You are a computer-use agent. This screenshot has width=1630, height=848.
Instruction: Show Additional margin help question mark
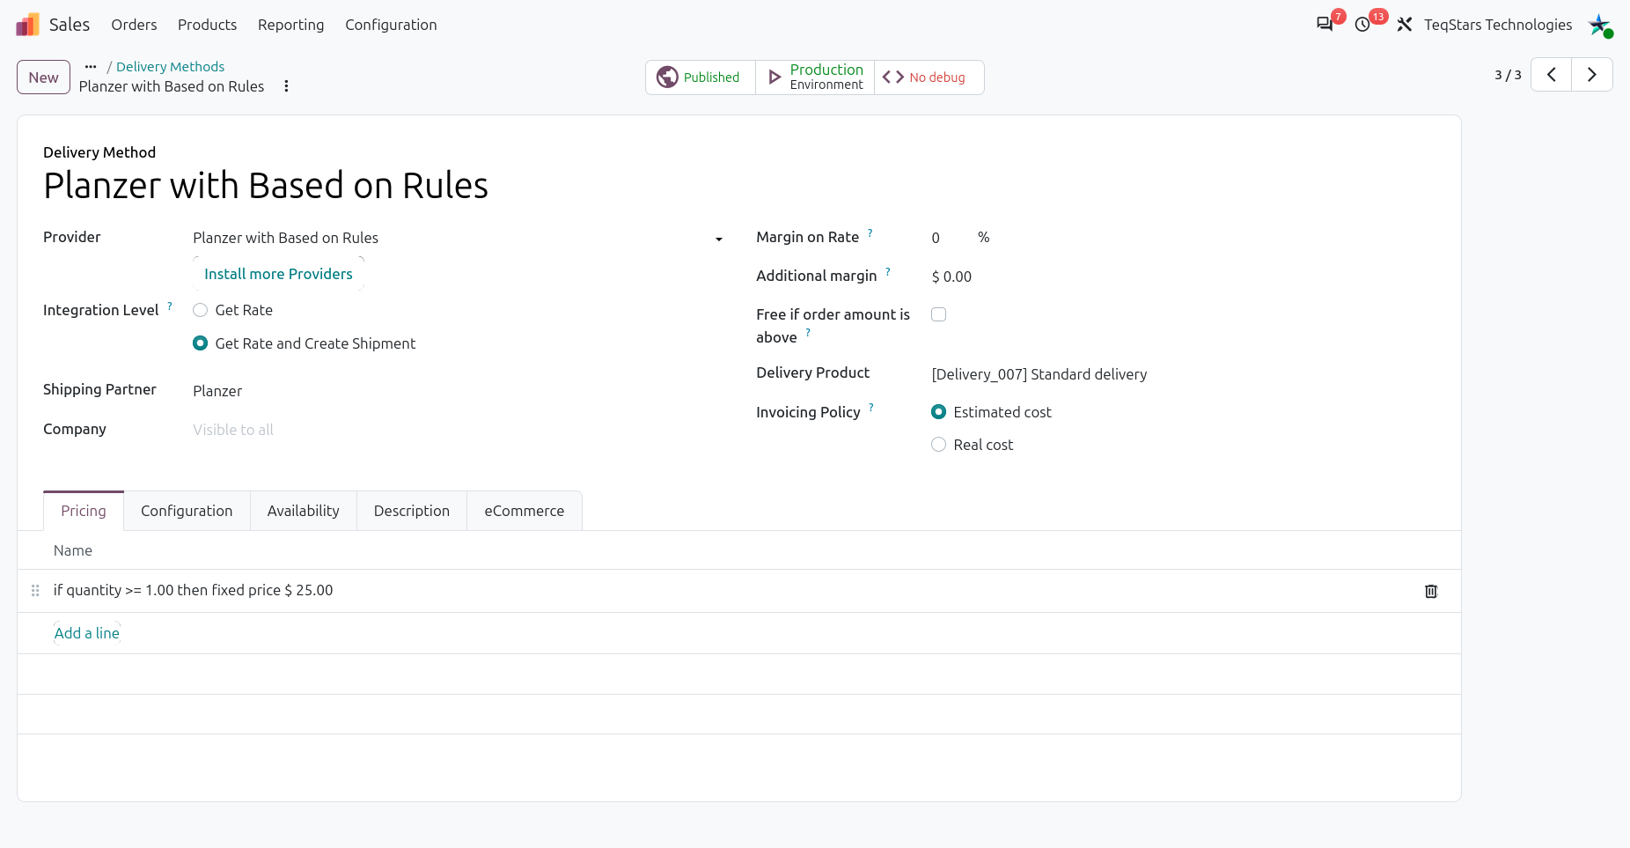point(888,272)
